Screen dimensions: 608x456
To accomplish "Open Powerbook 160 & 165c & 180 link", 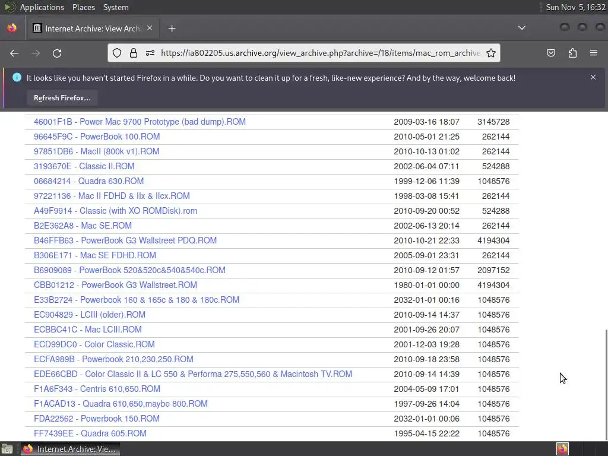I will 137,300.
